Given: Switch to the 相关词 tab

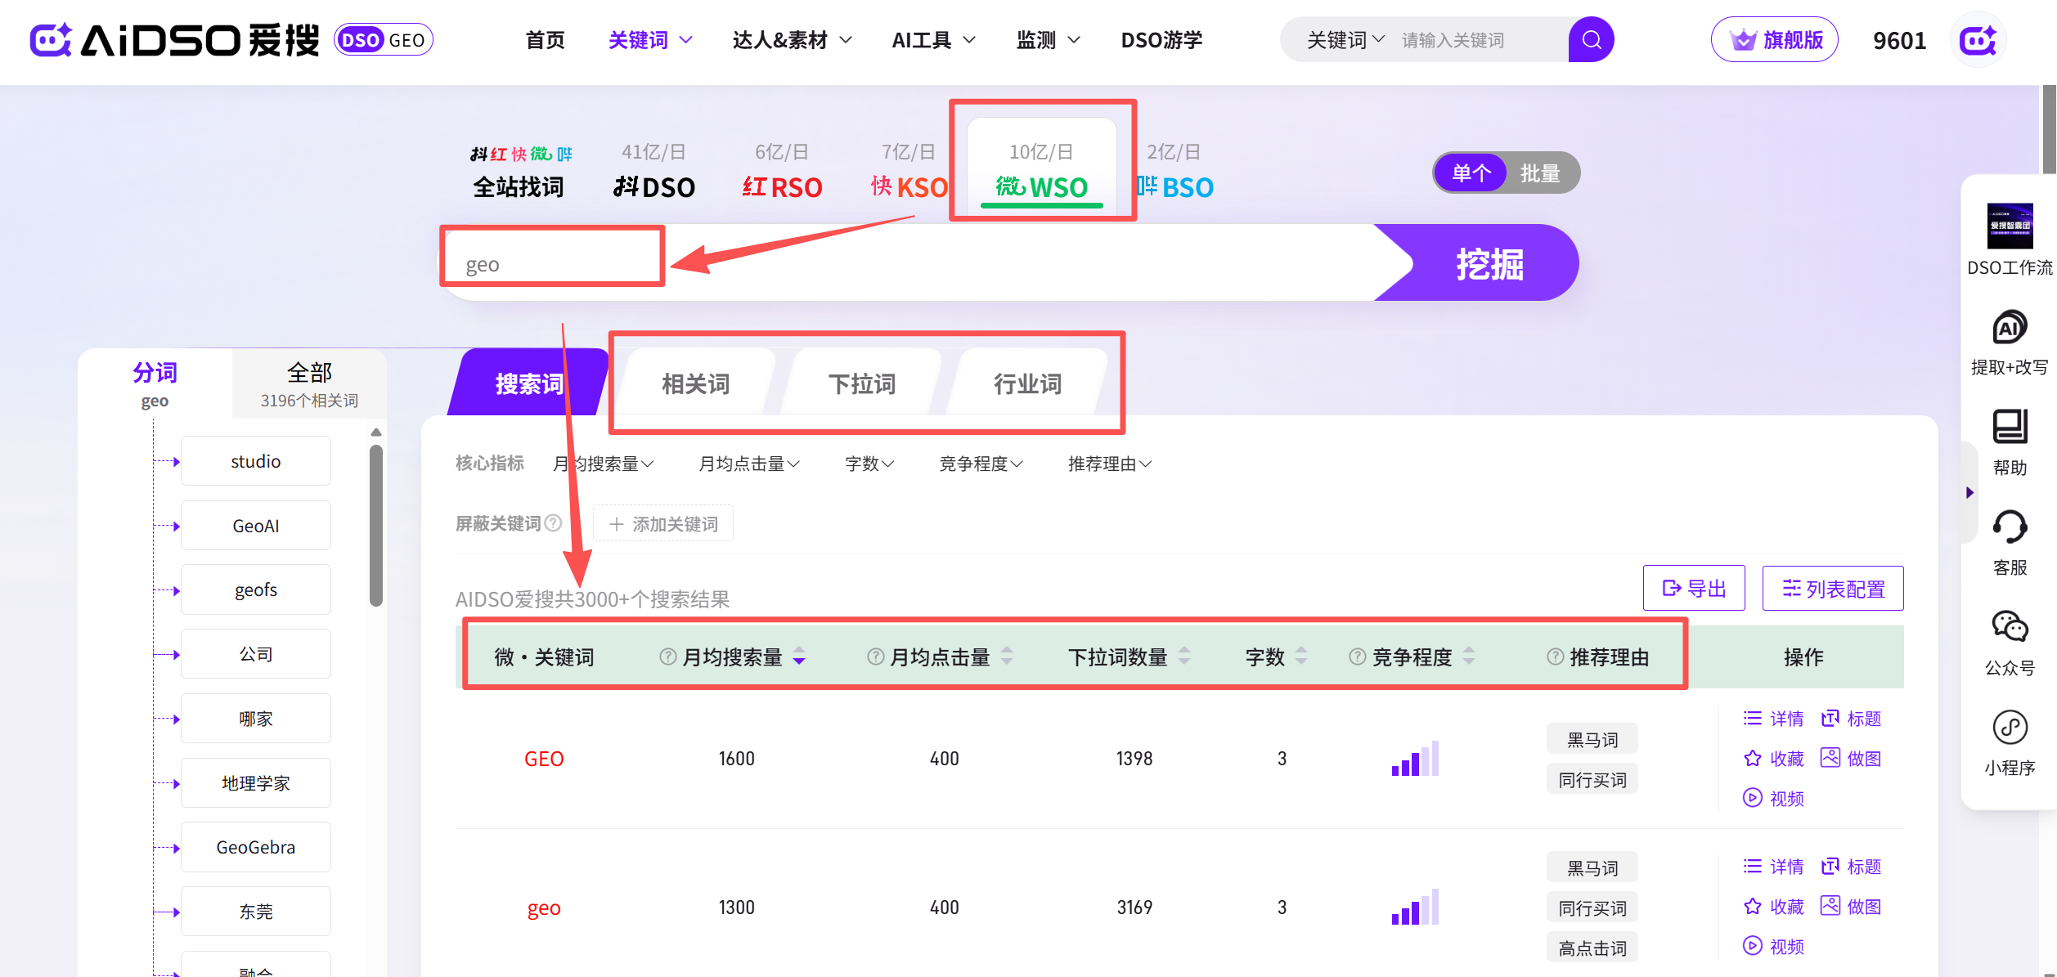Looking at the screenshot, I should (695, 383).
